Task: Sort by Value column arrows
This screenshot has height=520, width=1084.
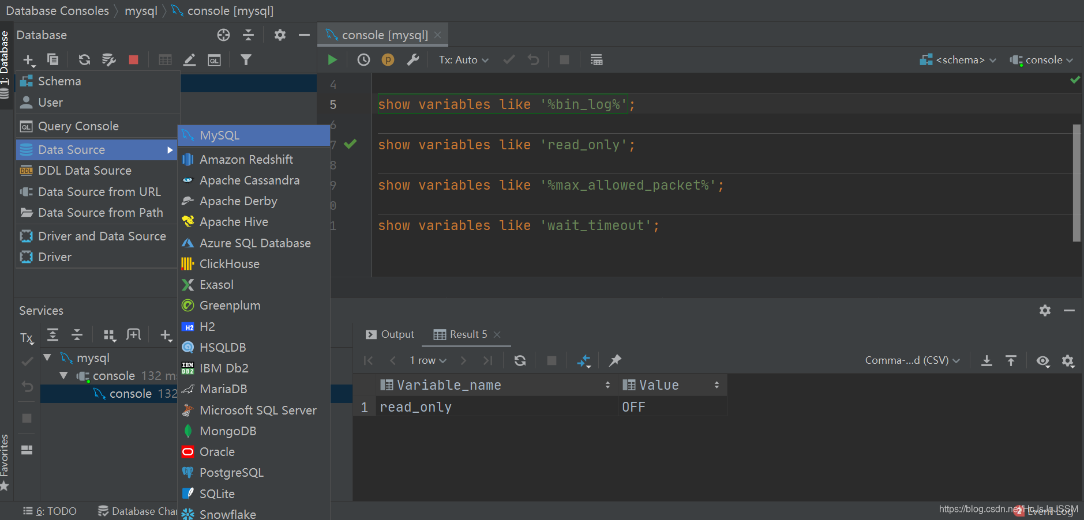Action: tap(717, 385)
